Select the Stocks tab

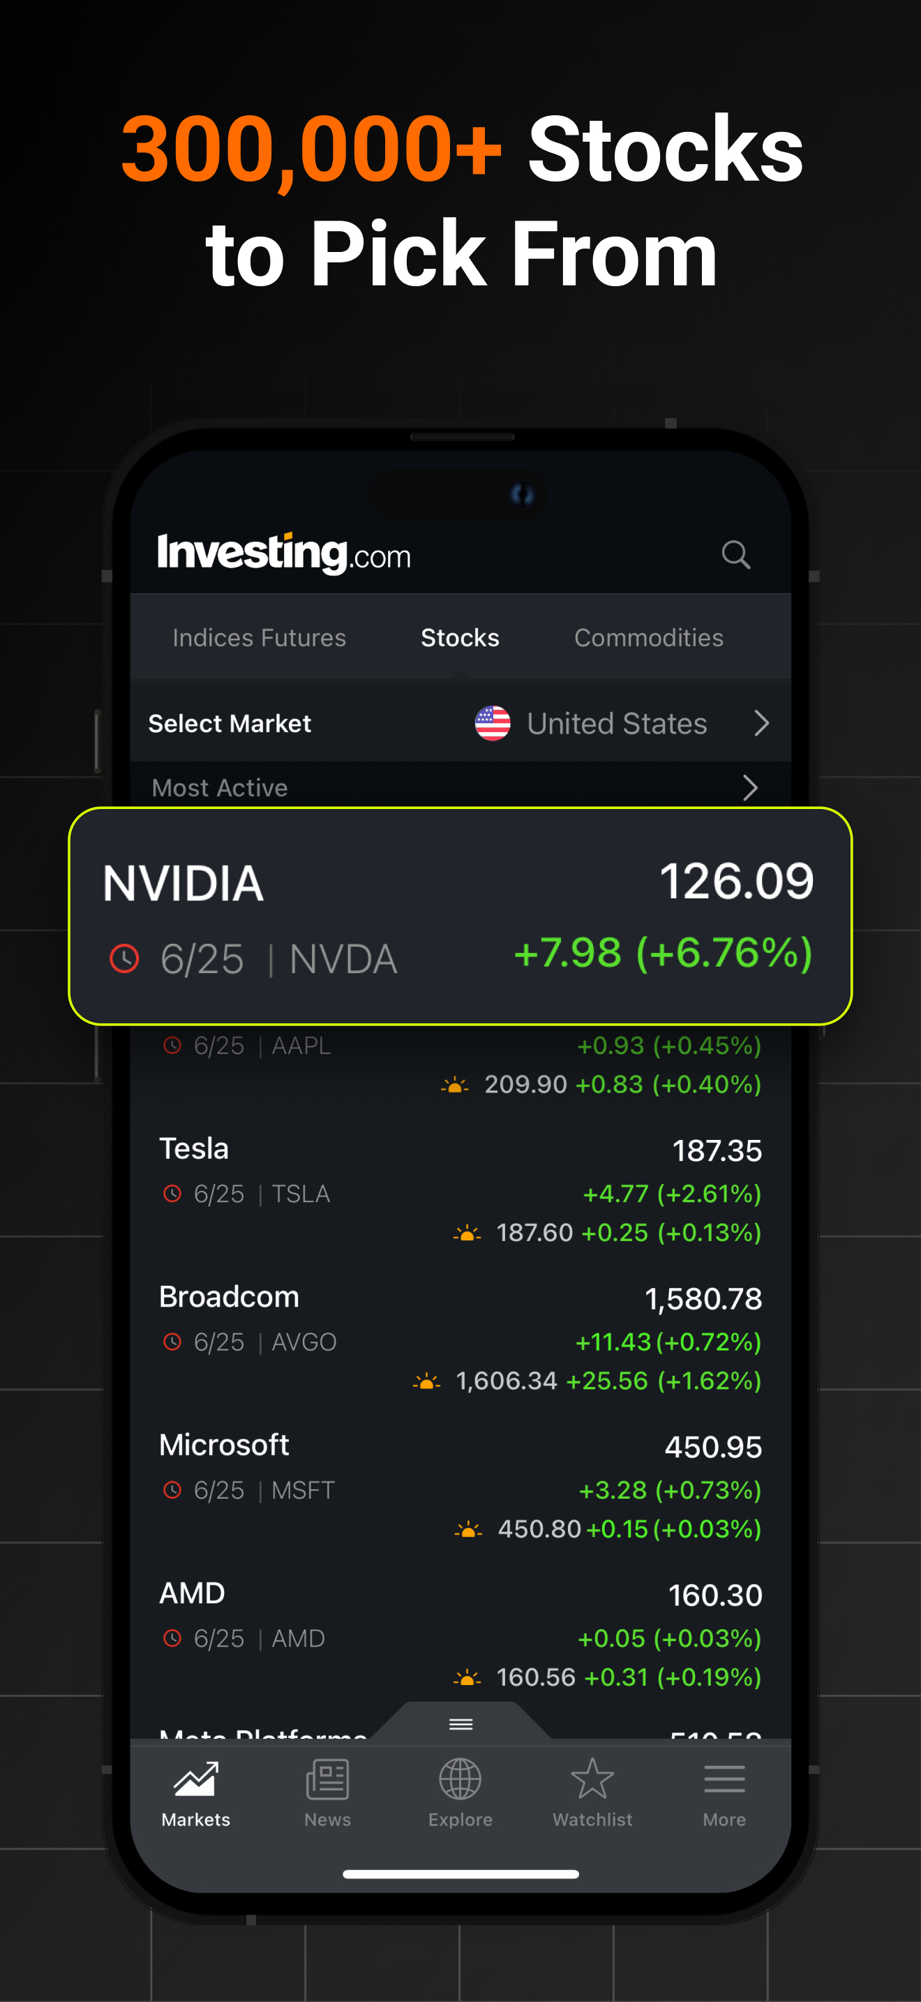click(460, 638)
